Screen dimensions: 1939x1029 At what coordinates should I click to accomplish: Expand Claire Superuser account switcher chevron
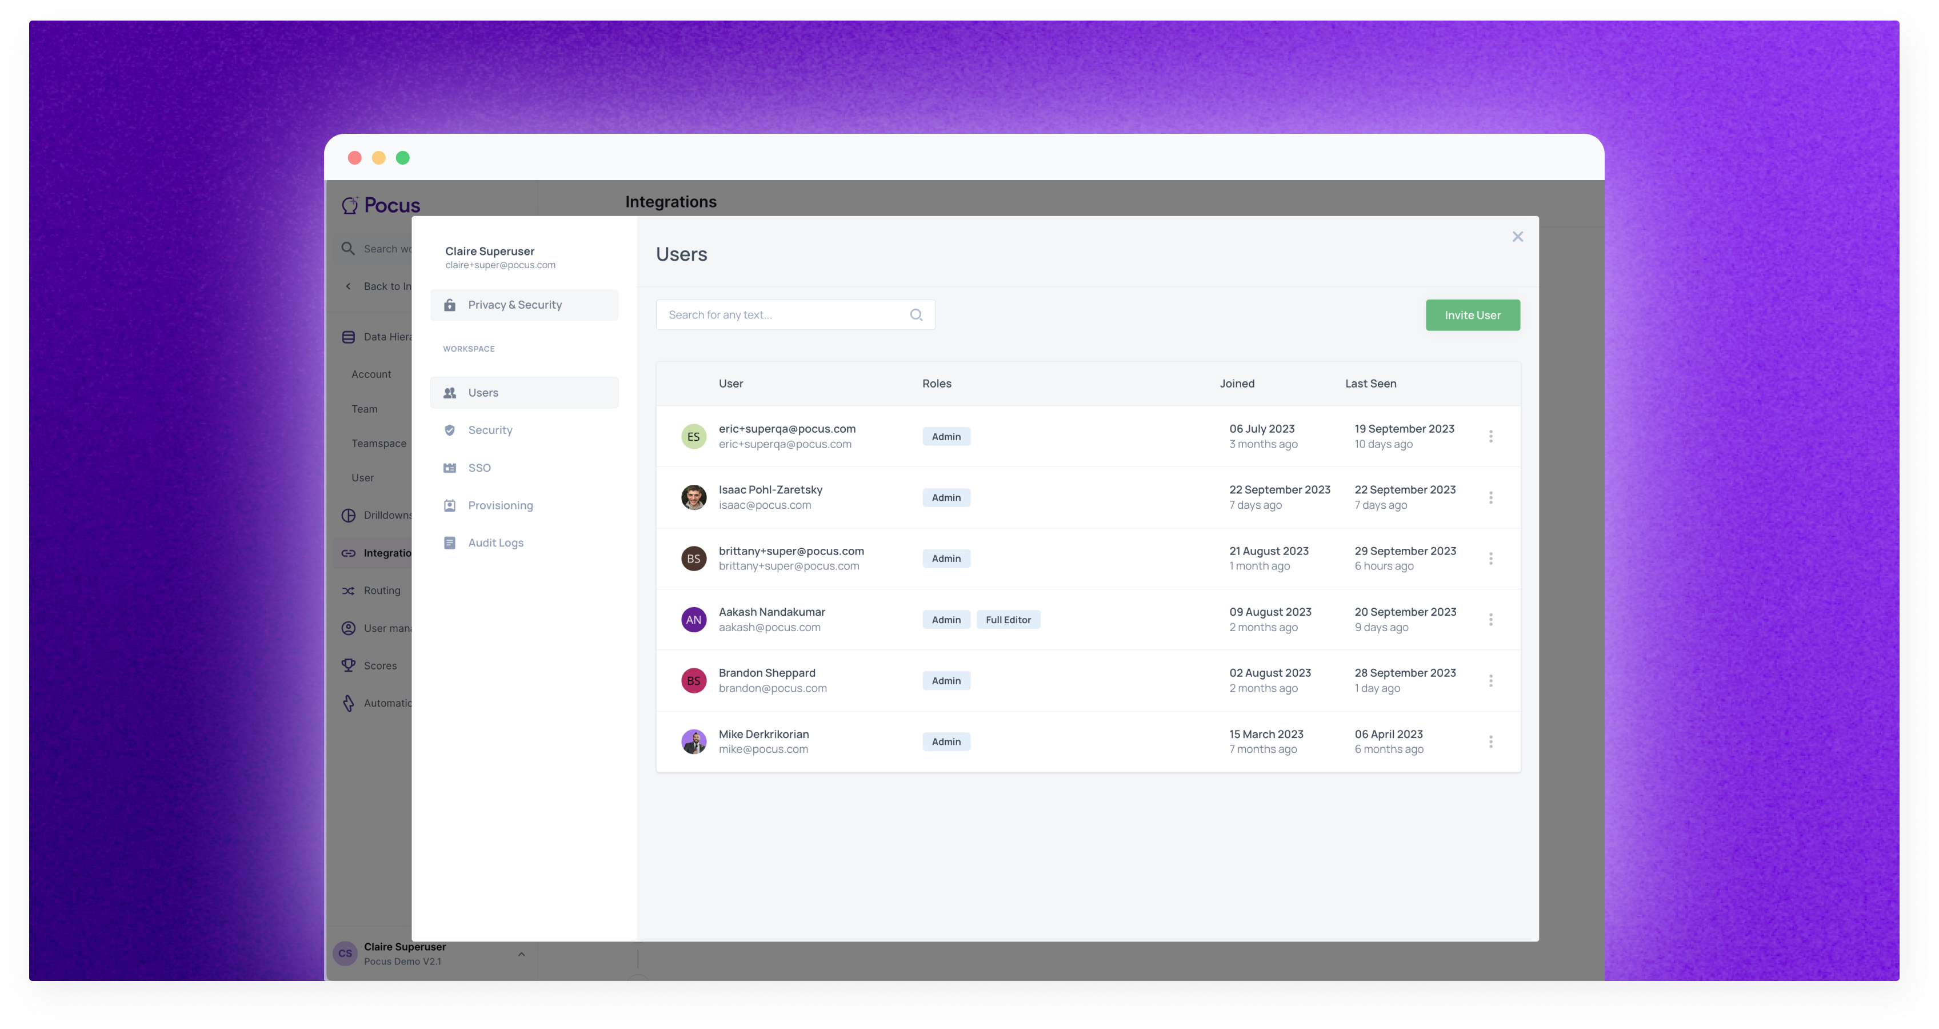click(x=521, y=954)
